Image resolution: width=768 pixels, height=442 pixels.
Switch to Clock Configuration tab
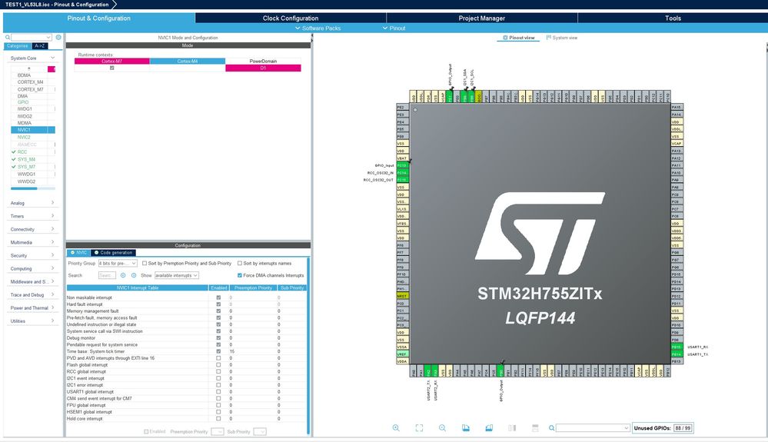(x=291, y=18)
